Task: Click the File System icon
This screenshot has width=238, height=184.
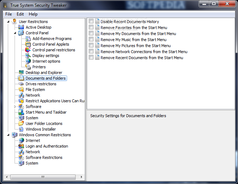Action: click(x=21, y=90)
